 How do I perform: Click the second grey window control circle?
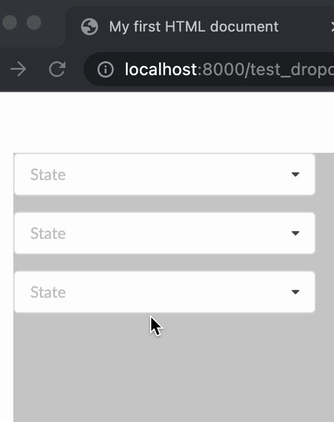[34, 22]
